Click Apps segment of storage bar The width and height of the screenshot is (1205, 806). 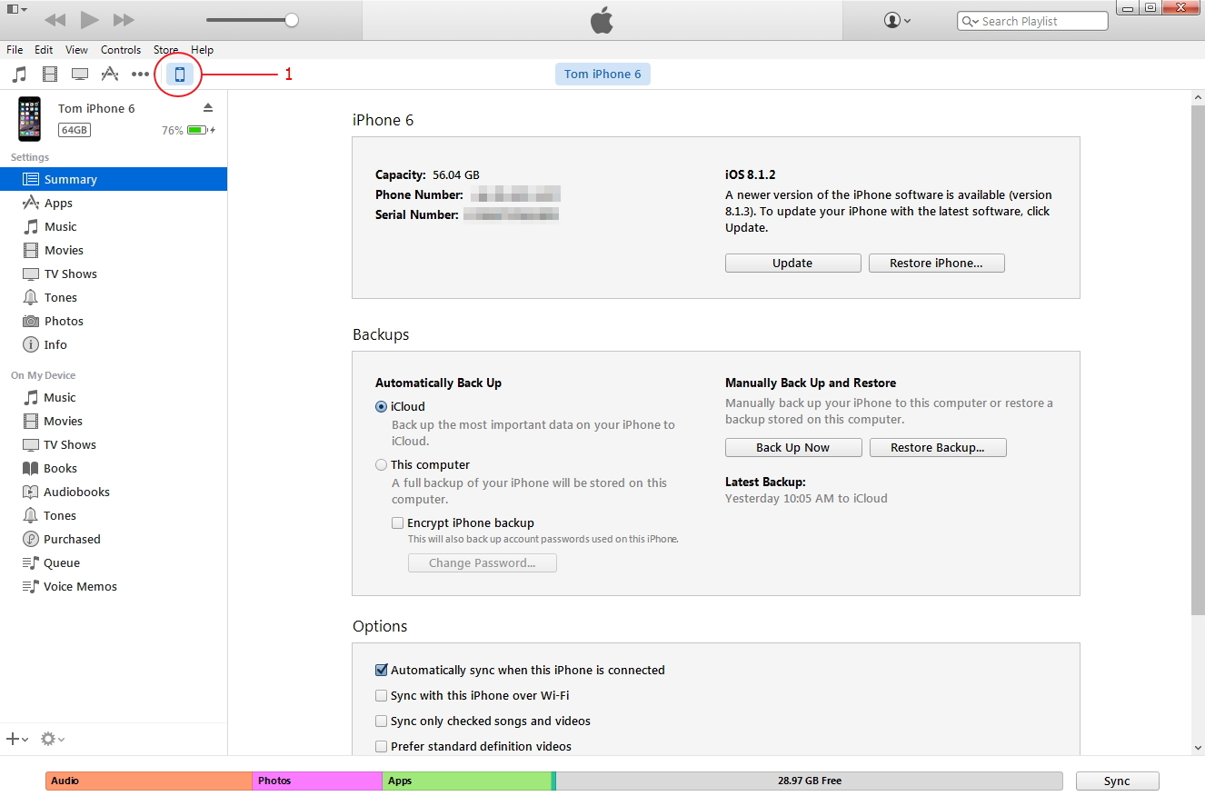[x=466, y=781]
